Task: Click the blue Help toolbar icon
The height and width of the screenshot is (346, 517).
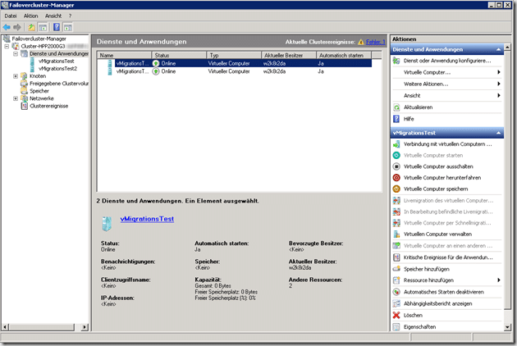Action: coord(57,27)
